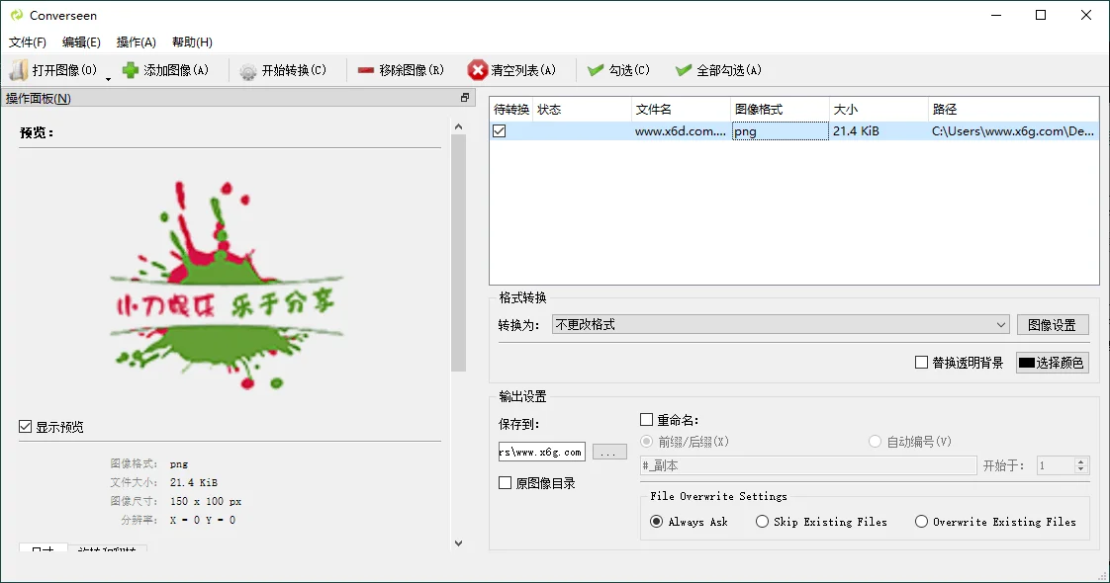Start conversion via the 开始转换 gear icon

(x=246, y=69)
